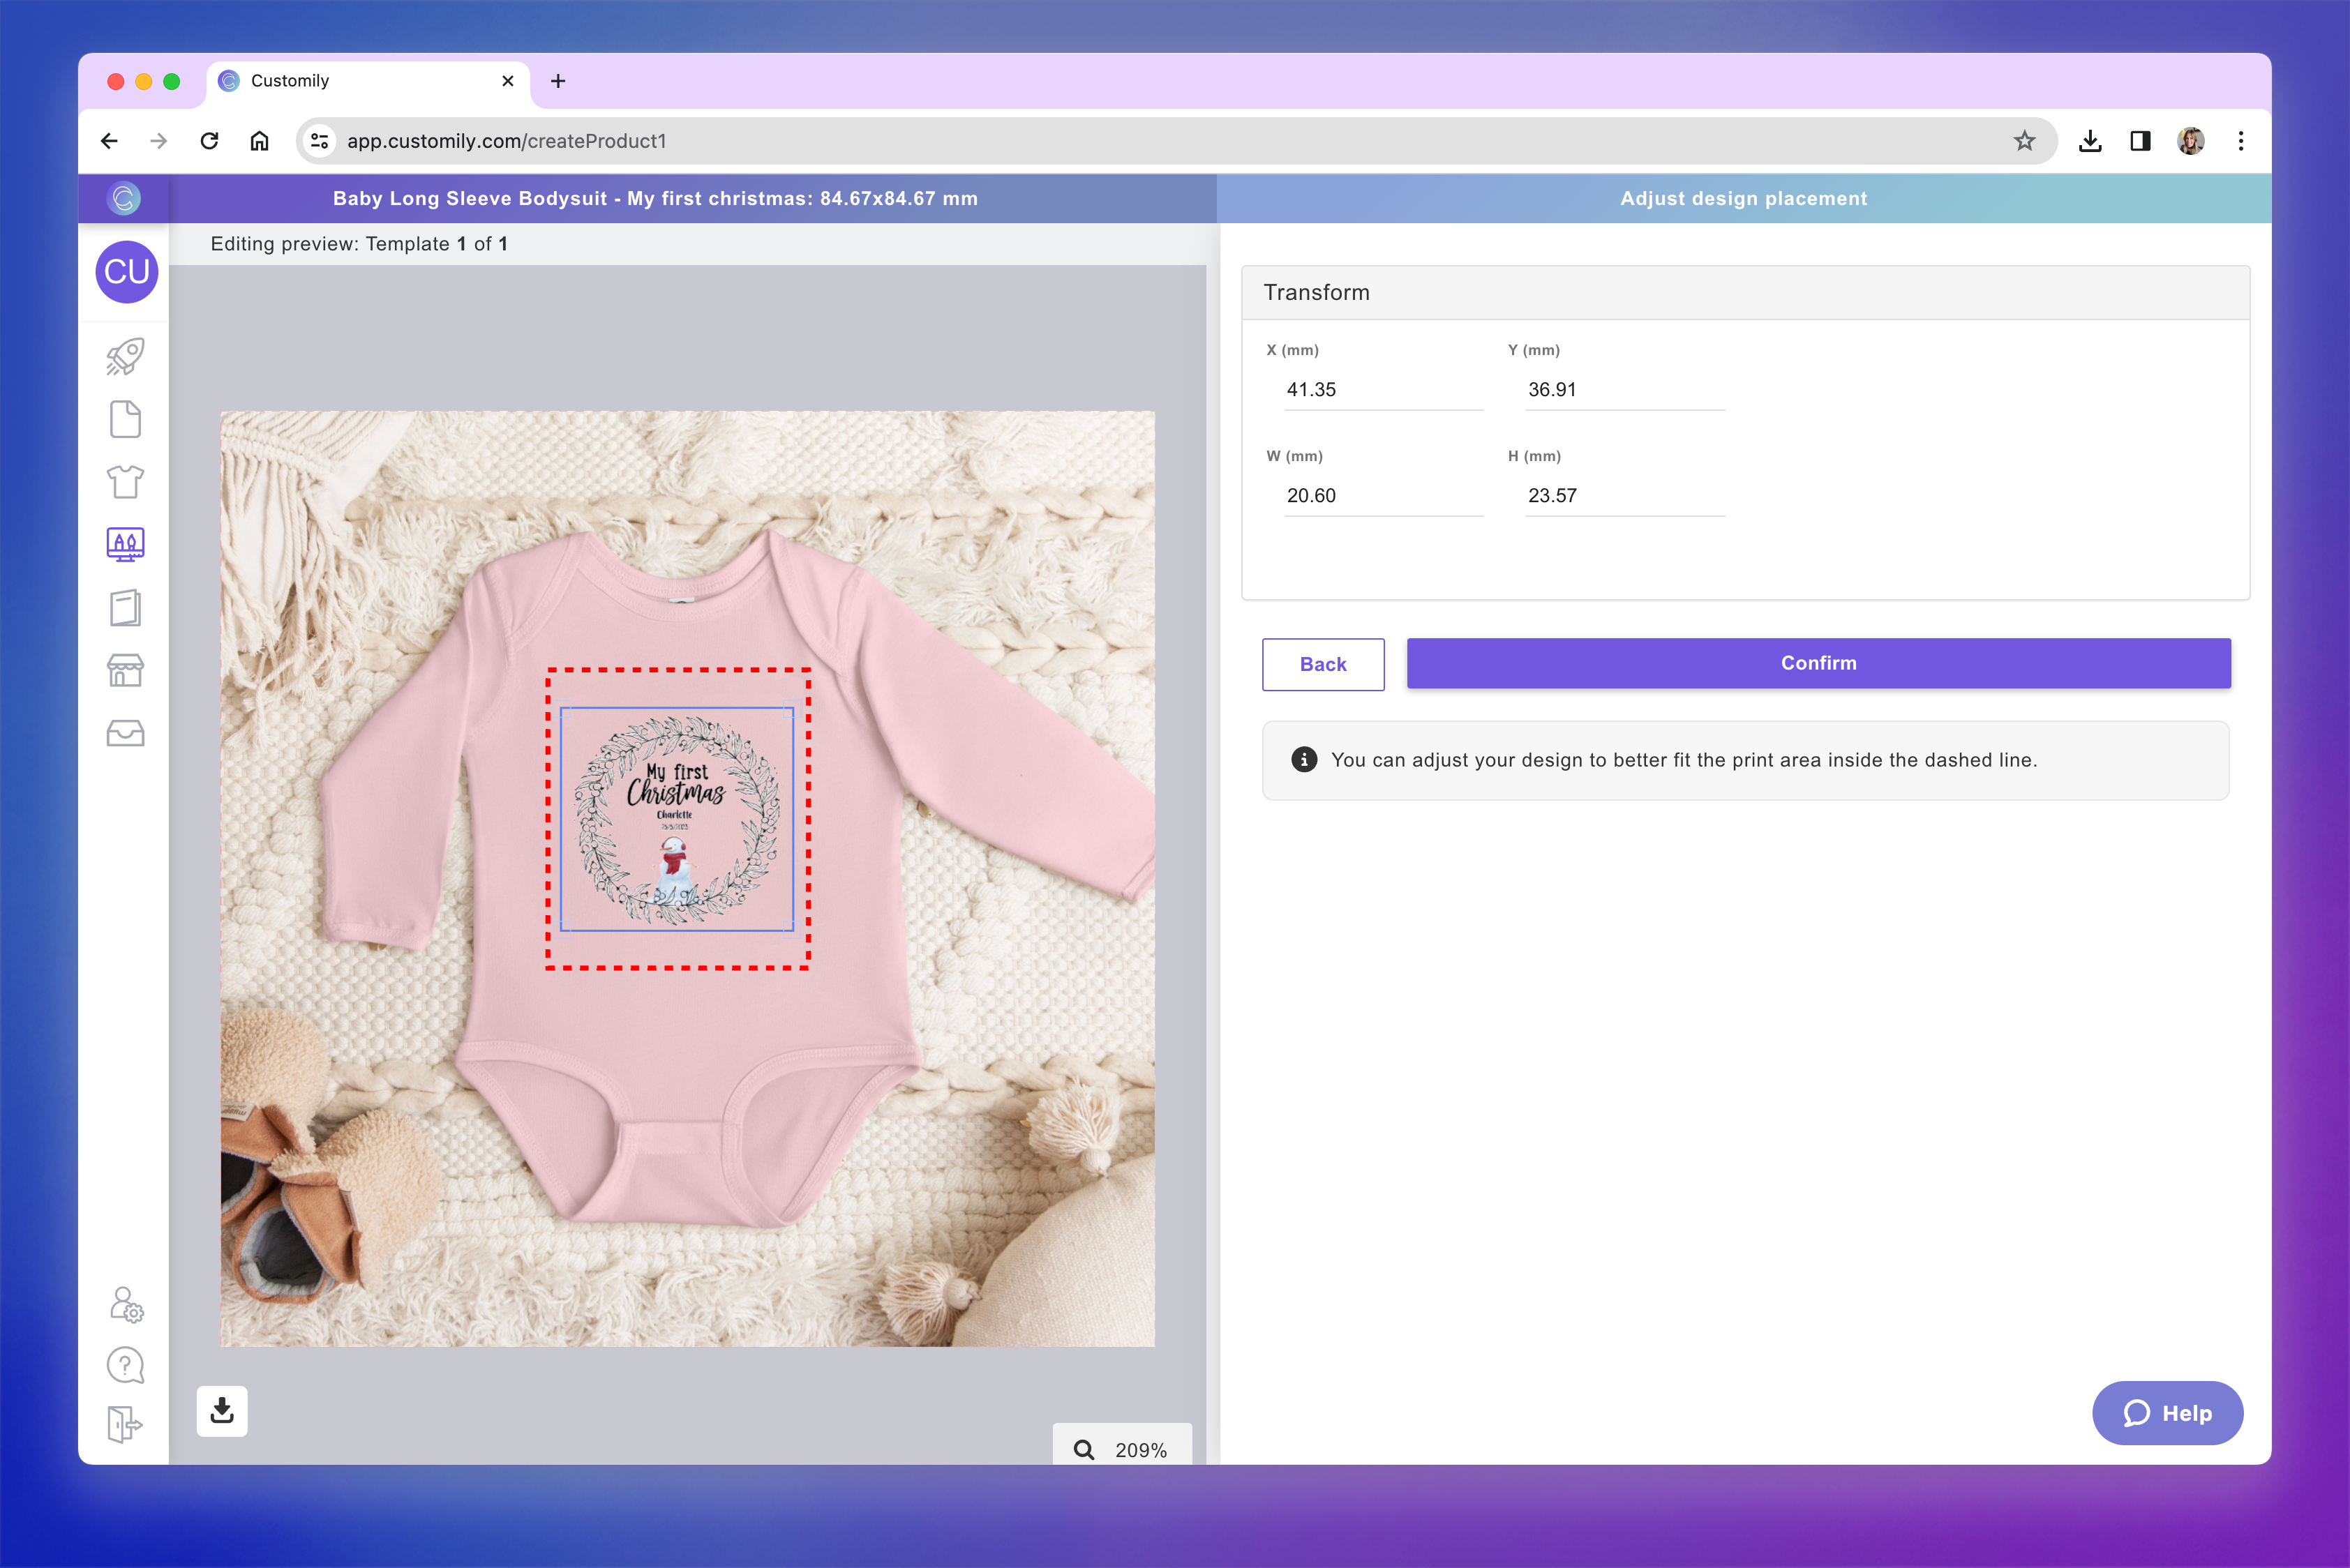Open the monitor preview templates icon
Screen dimensions: 2350x1568
125,544
